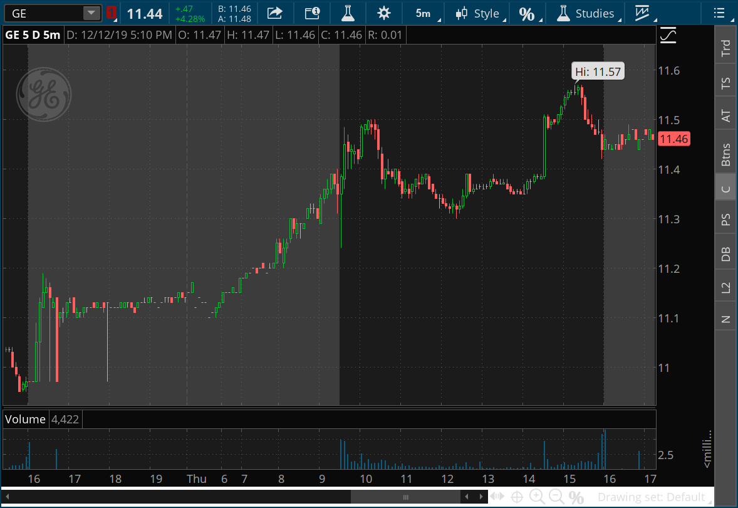Click the GE 5 D 5m chart title
The height and width of the screenshot is (508, 738).
(x=33, y=35)
